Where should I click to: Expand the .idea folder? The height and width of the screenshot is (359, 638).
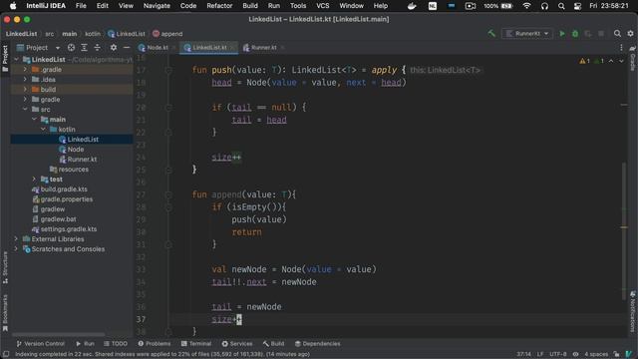[x=25, y=80]
